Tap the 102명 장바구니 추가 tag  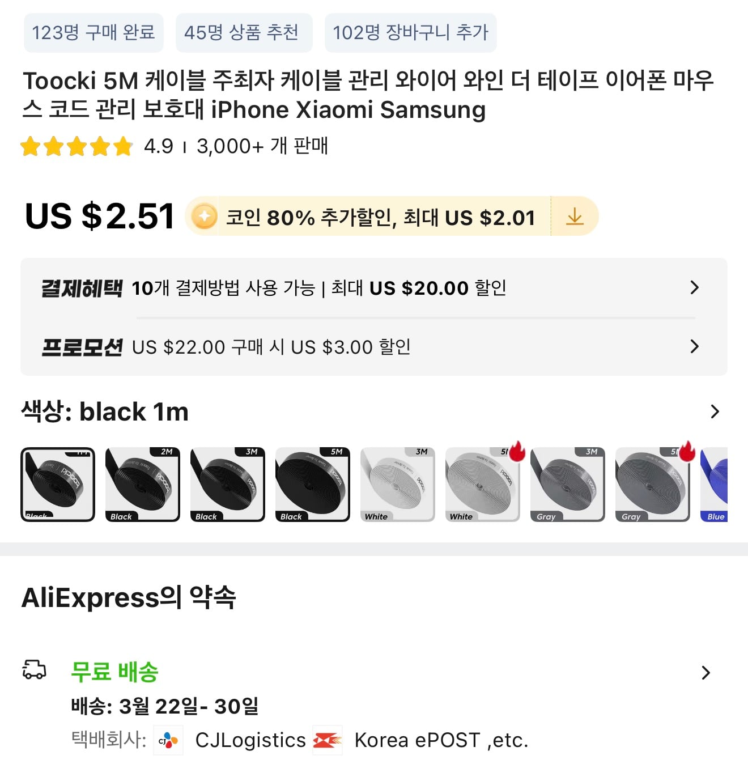click(x=410, y=33)
